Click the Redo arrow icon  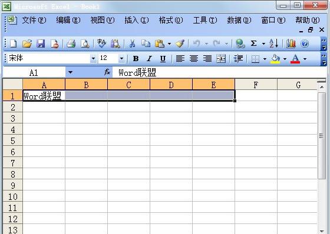point(217,44)
